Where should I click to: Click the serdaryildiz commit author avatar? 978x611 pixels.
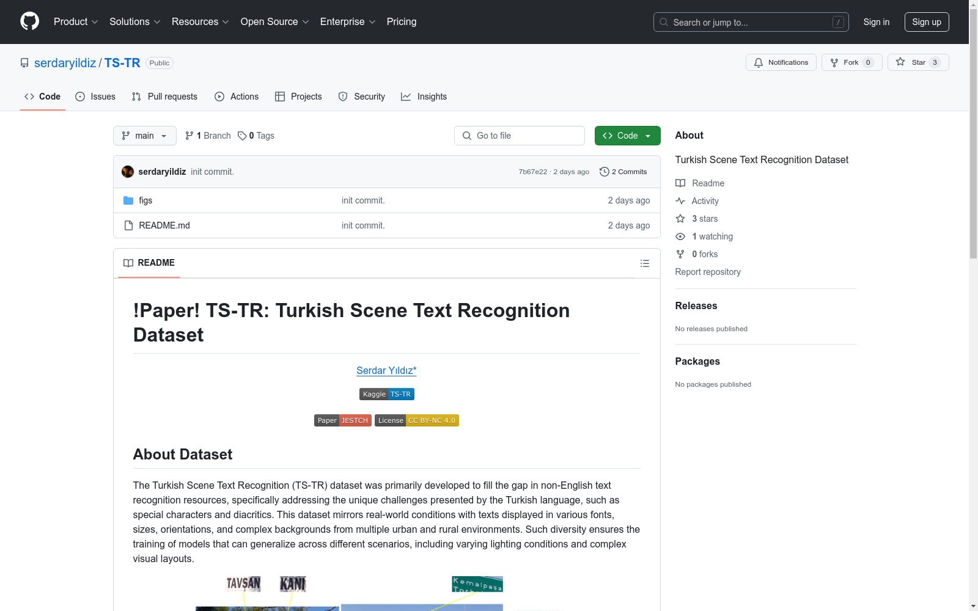[128, 172]
